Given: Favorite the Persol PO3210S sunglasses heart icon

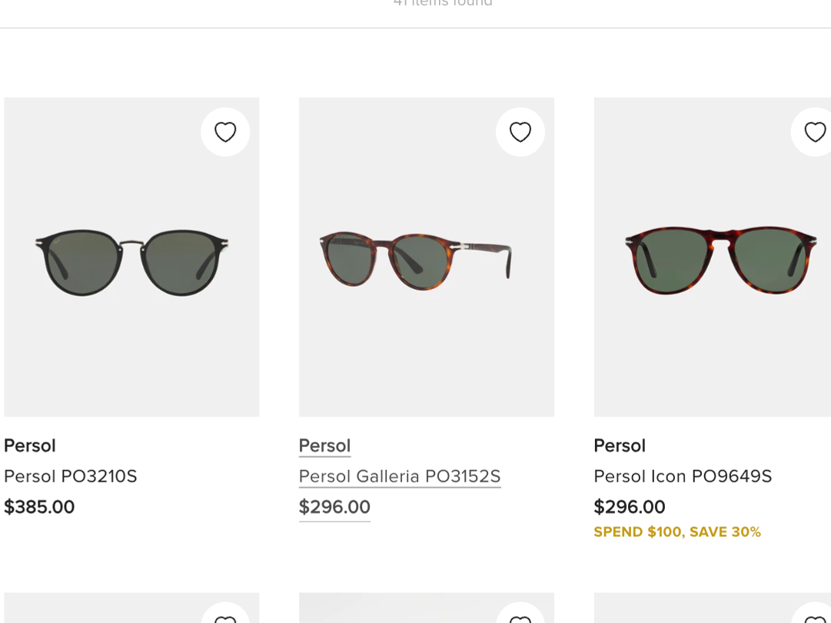Looking at the screenshot, I should (225, 132).
